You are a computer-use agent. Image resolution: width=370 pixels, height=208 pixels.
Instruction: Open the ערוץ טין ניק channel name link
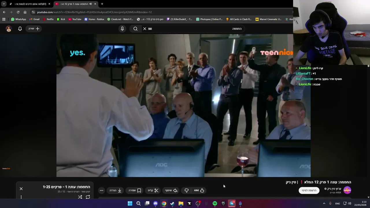point(334,189)
